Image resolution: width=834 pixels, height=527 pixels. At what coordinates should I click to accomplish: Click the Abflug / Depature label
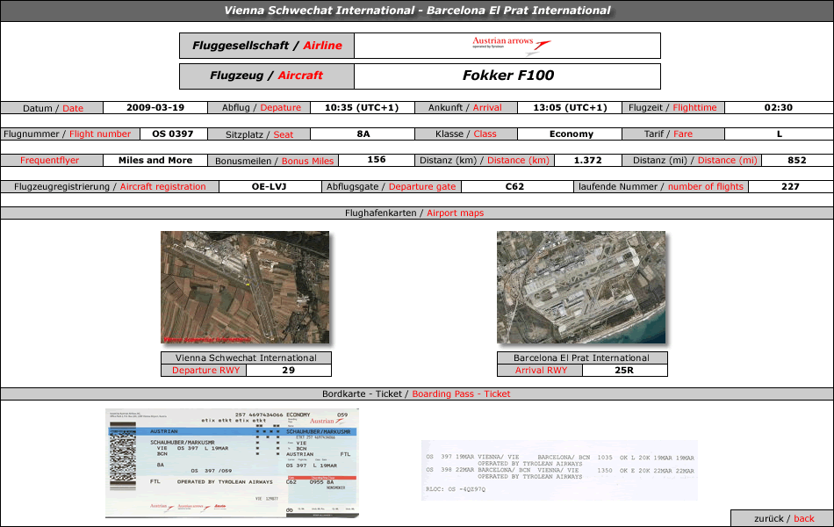260,107
